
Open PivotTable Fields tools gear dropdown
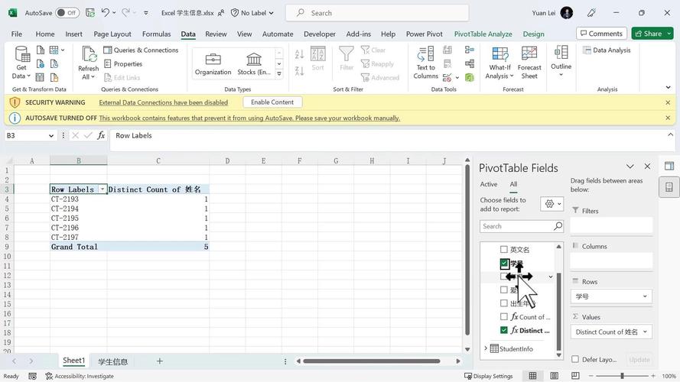click(552, 203)
